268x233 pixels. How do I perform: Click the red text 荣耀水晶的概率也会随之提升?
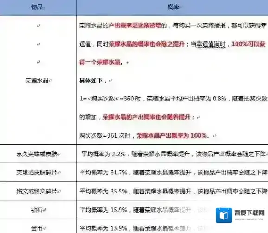tap(147, 44)
